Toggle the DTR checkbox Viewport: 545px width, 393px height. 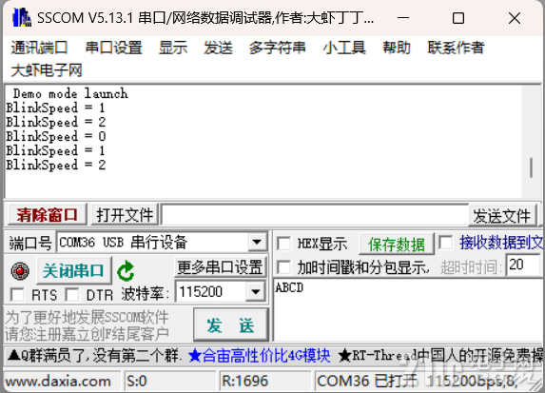[72, 295]
